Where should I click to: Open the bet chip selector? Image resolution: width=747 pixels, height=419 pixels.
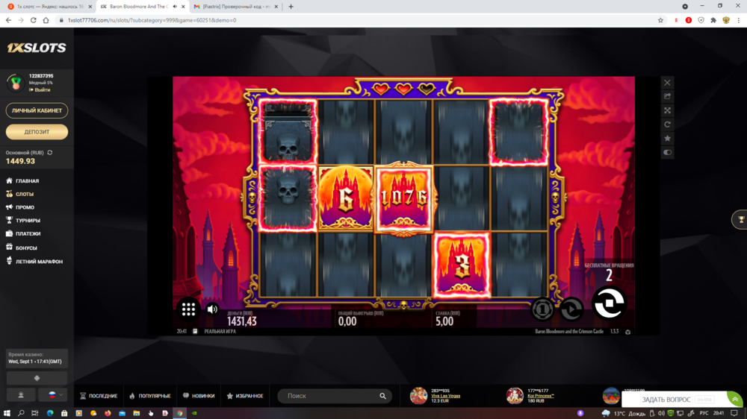(x=542, y=309)
